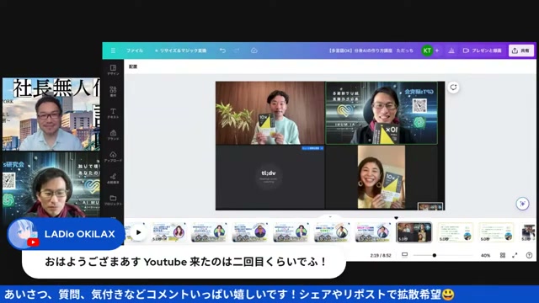
Task: Click the comment refresh icon beside canvas
Action: tap(453, 88)
